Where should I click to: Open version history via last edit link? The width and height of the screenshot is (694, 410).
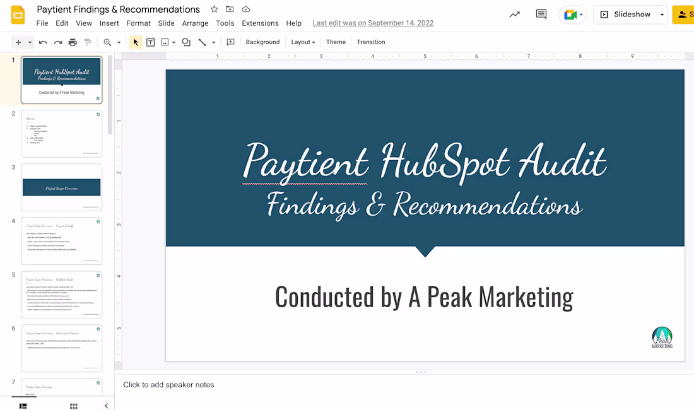(373, 23)
